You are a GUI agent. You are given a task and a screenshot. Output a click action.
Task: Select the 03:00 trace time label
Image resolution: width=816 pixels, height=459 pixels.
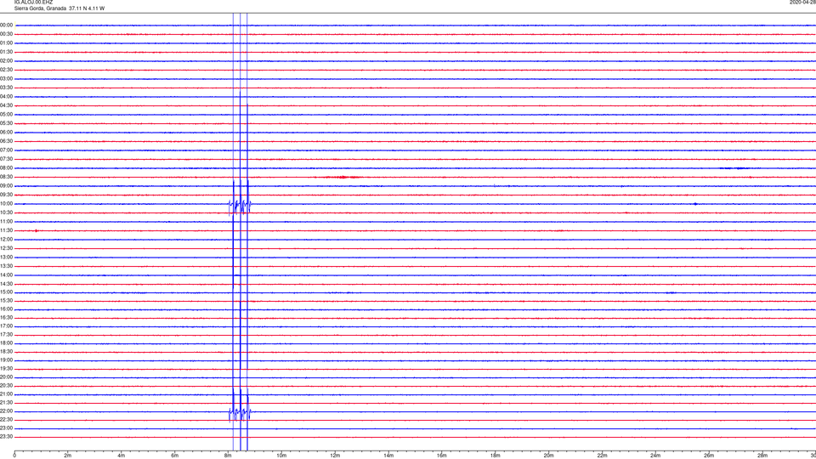tap(6, 78)
